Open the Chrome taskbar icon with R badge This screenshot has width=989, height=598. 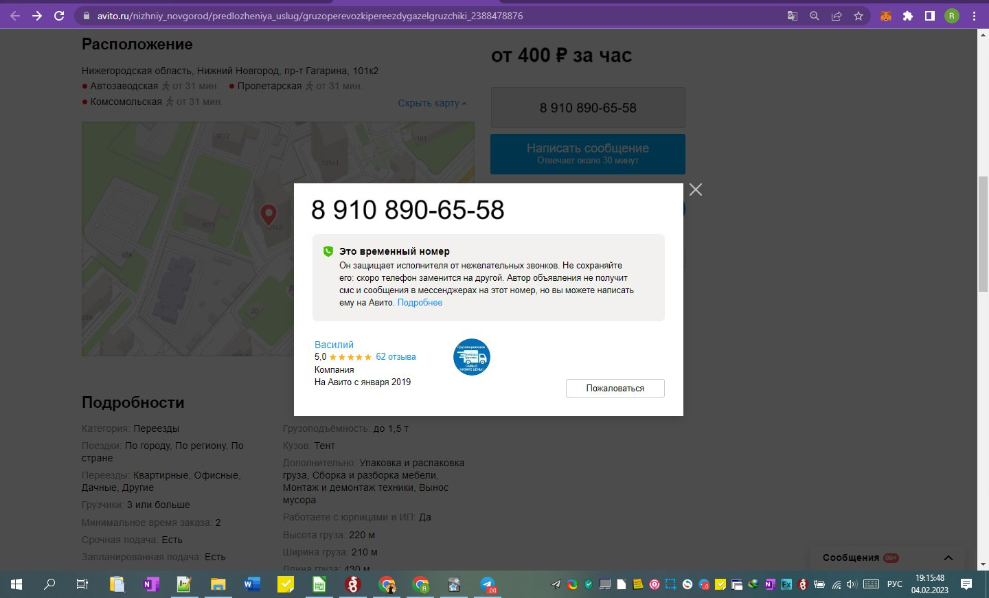[x=420, y=584]
